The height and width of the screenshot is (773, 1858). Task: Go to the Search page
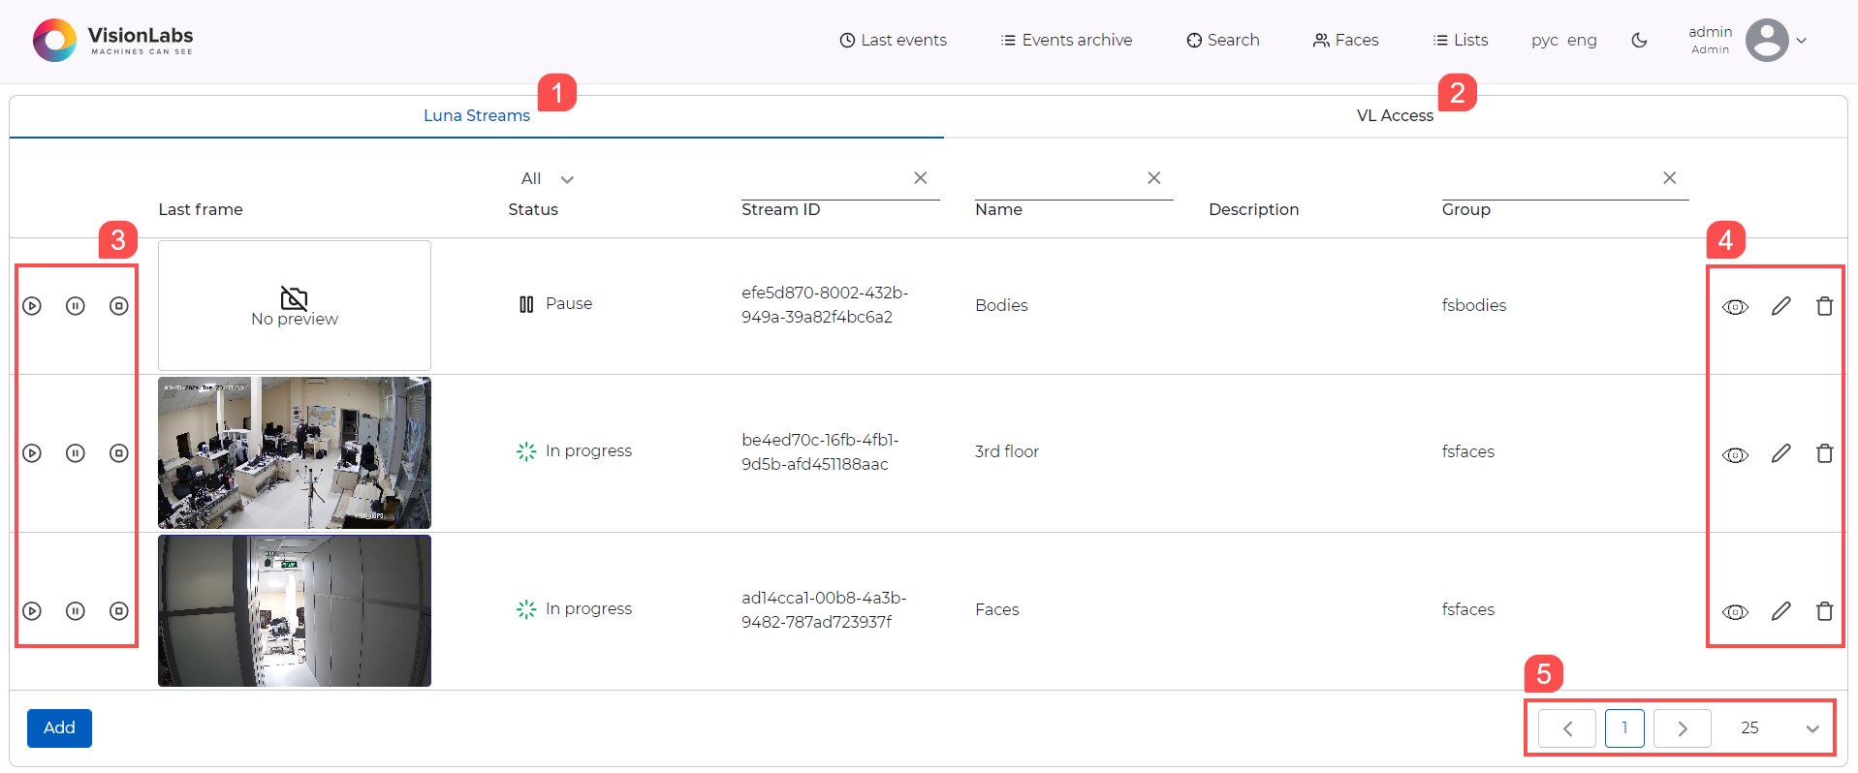point(1223,40)
